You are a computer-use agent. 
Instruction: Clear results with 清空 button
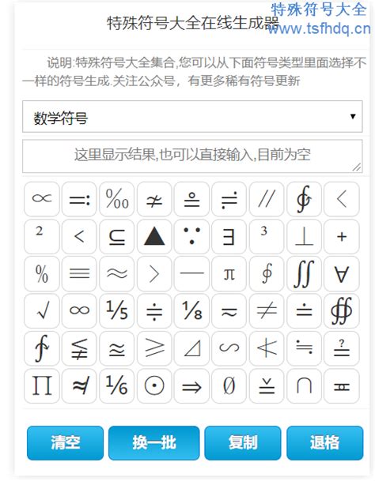tap(65, 443)
